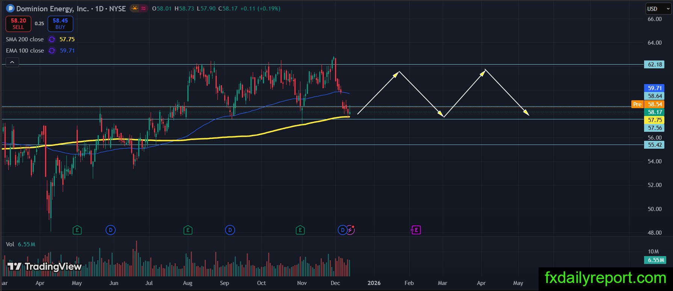Image resolution: width=673 pixels, height=291 pixels.
Task: Click the blue 59.71 EMA price label
Action: [654, 88]
